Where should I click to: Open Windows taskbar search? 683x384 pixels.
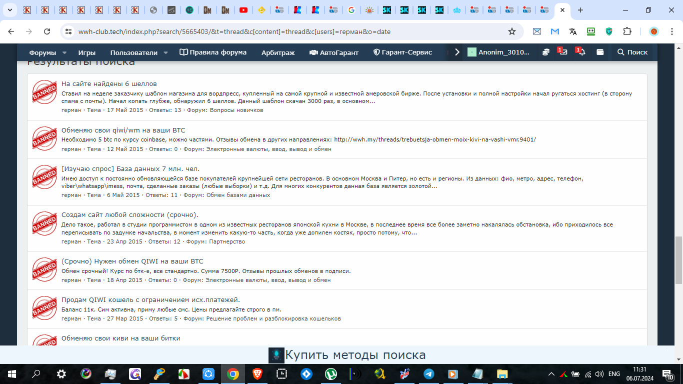coord(36,373)
